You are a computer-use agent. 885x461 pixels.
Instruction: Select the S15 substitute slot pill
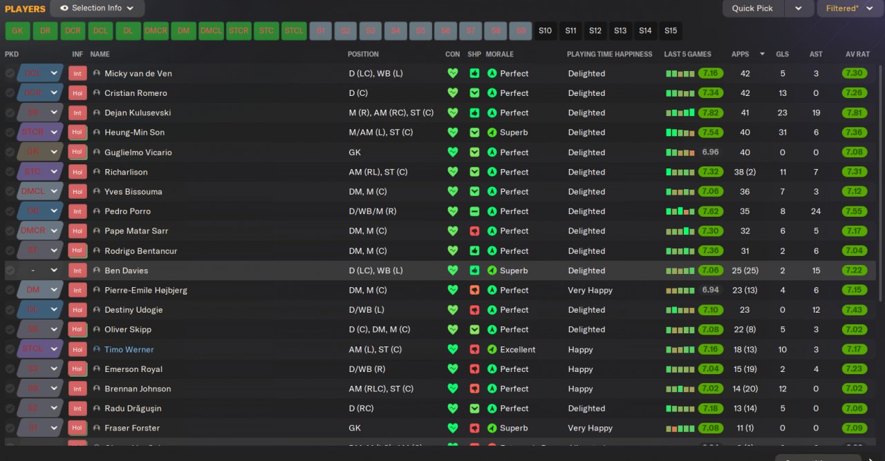tap(670, 31)
